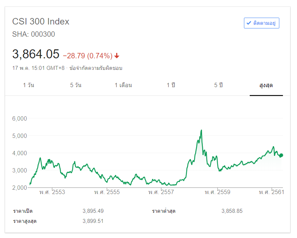The width and height of the screenshot is (297, 238).
Task: Show the 1 ปี chart range
Action: pos(171,85)
